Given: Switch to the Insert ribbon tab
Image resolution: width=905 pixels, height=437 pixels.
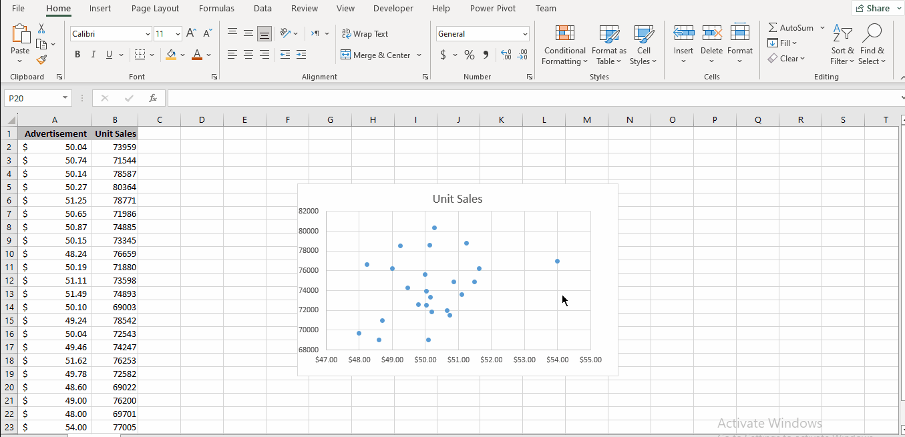Looking at the screenshot, I should pos(100,9).
